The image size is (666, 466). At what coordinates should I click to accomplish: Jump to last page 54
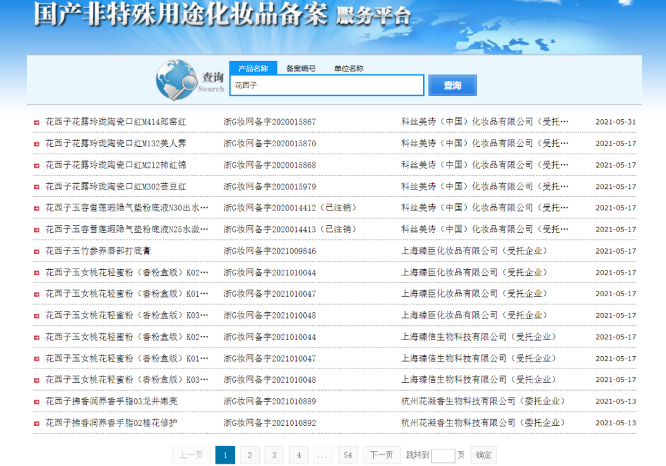coord(348,455)
